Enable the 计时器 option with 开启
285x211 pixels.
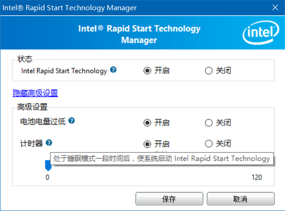click(x=147, y=144)
